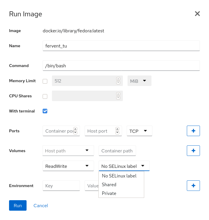Click the image name docker.io/library/fedora:latest
The width and height of the screenshot is (209, 220).
click(73, 31)
